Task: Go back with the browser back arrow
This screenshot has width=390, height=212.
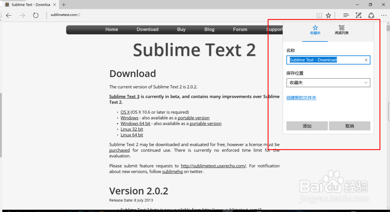Action: (x=9, y=16)
